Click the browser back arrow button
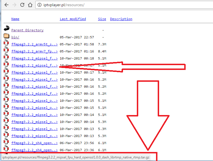 (x=6, y=5)
